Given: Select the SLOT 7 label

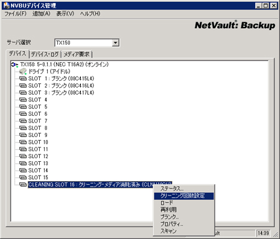Looking at the screenshot, I should pyautogui.click(x=38, y=121).
